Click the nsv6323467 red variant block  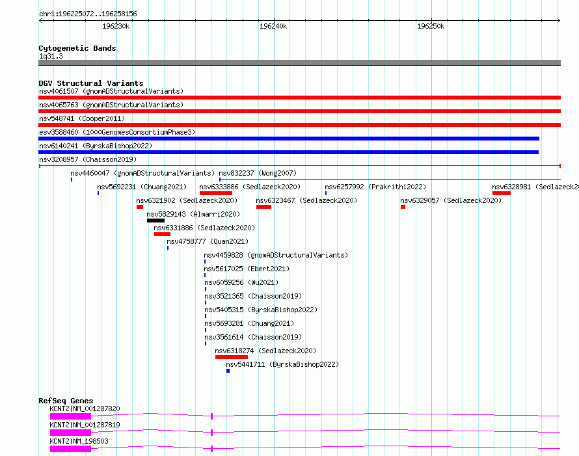point(263,207)
